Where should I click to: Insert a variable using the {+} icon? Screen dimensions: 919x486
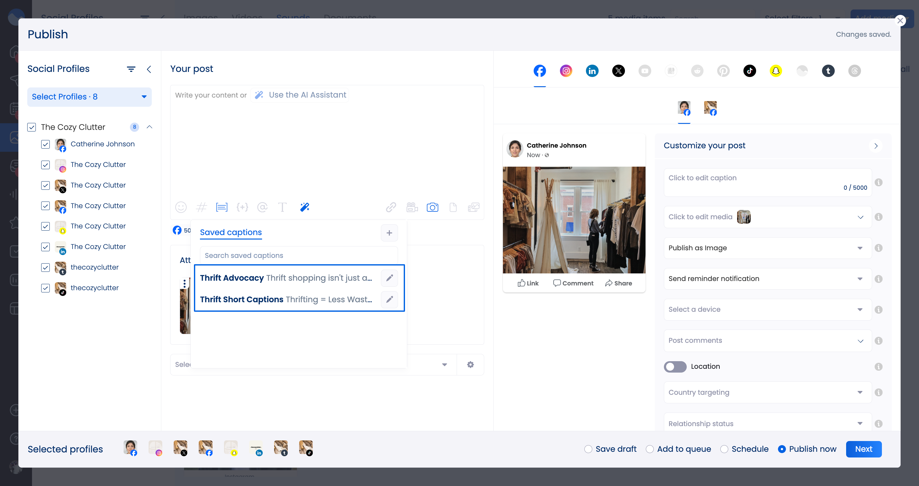click(242, 207)
